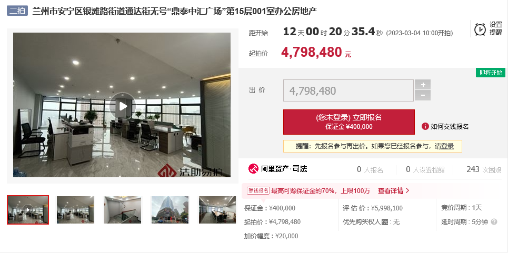Open the 登录 login link in reminder
The height and width of the screenshot is (253, 508).
tap(447, 146)
